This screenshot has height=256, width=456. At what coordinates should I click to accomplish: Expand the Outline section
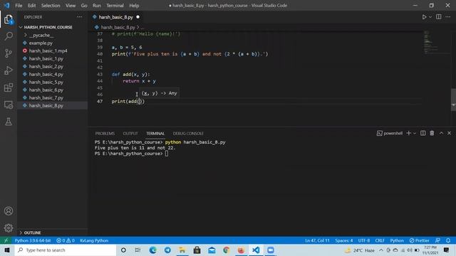coord(32,233)
